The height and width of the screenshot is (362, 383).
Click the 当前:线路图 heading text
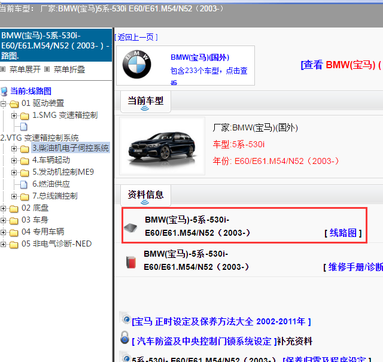[31, 91]
